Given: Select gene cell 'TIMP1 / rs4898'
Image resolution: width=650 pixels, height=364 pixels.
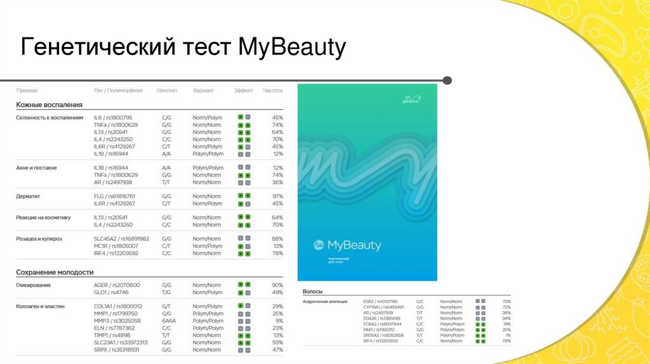Looking at the screenshot, I should [x=112, y=335].
